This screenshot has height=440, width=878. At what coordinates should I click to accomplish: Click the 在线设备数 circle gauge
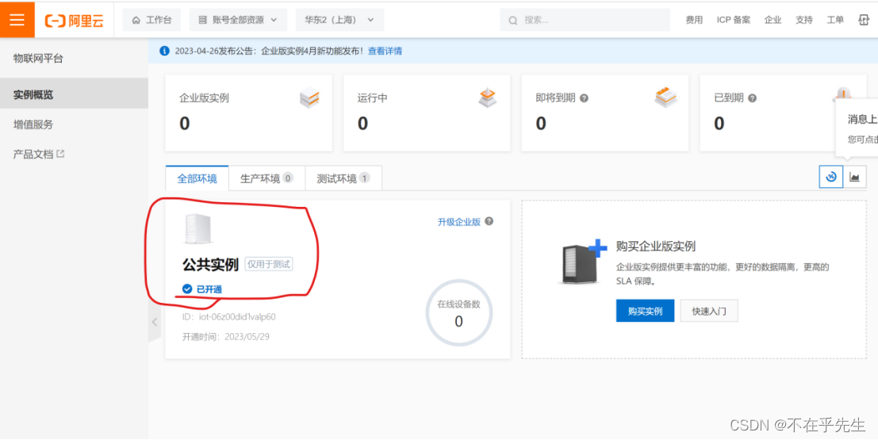(x=458, y=313)
